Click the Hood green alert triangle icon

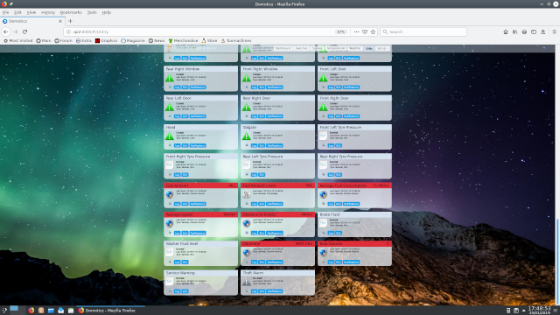[x=169, y=136]
